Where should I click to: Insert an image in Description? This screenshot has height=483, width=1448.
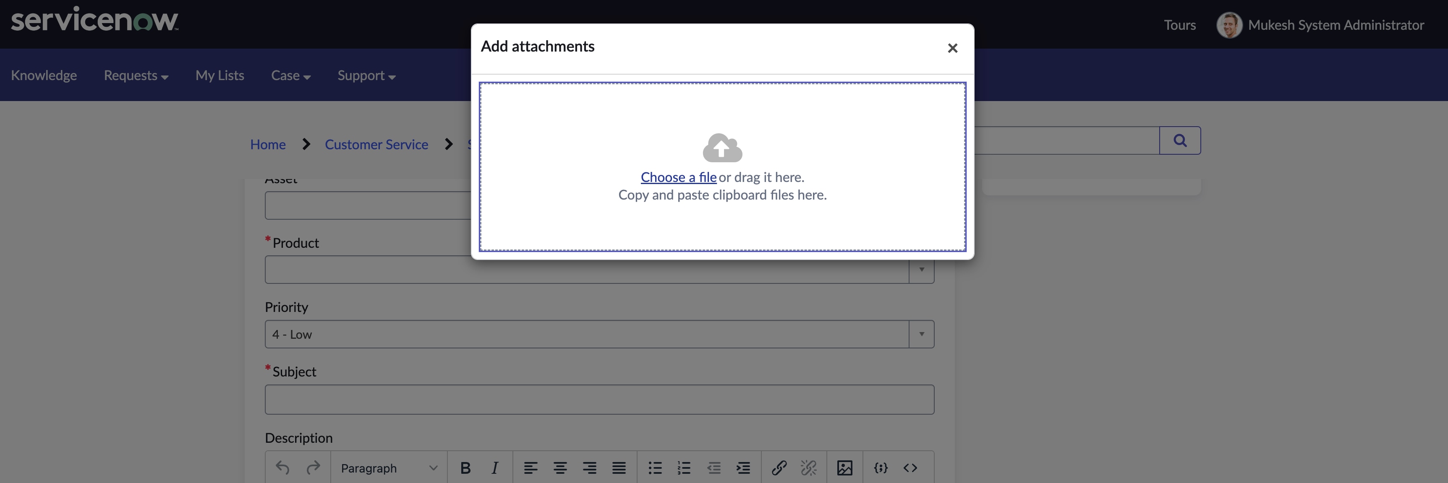(844, 468)
